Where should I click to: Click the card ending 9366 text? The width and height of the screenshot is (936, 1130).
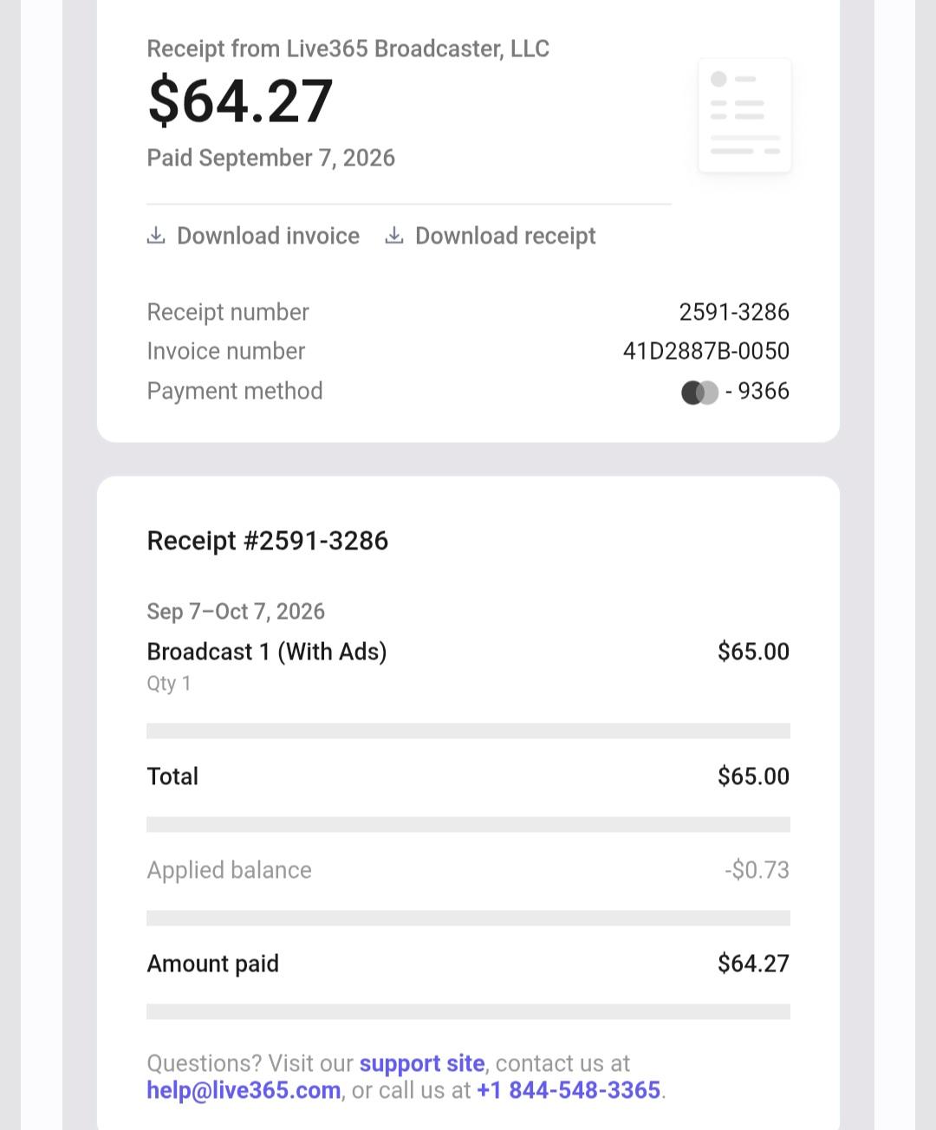(x=757, y=391)
